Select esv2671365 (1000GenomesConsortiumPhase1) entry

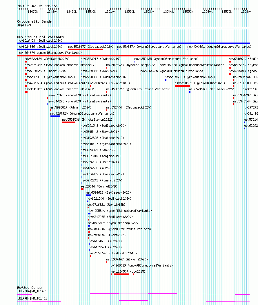coord(59,65)
